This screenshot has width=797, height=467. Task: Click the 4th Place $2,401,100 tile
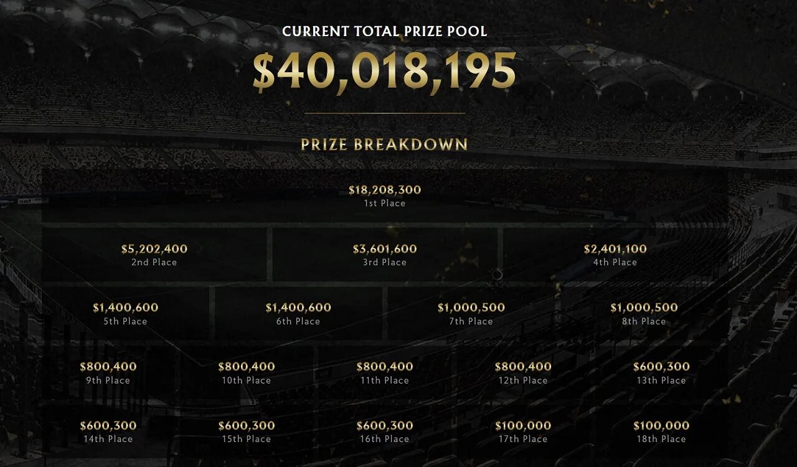tap(615, 255)
